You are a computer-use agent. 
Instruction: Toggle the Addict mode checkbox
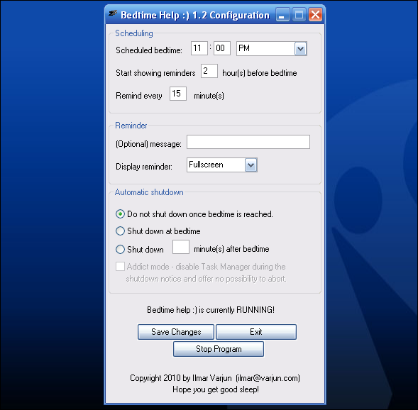click(120, 266)
